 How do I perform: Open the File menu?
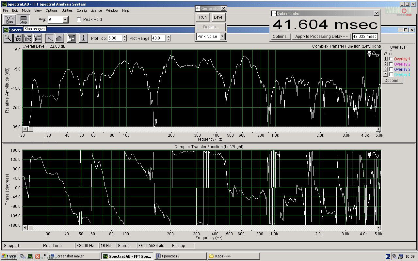(x=6, y=10)
